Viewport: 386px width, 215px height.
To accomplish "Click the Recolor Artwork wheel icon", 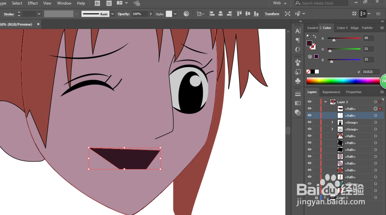I will point(186,14).
